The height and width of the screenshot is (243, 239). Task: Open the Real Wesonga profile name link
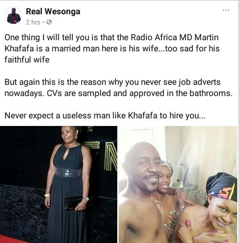[53, 12]
